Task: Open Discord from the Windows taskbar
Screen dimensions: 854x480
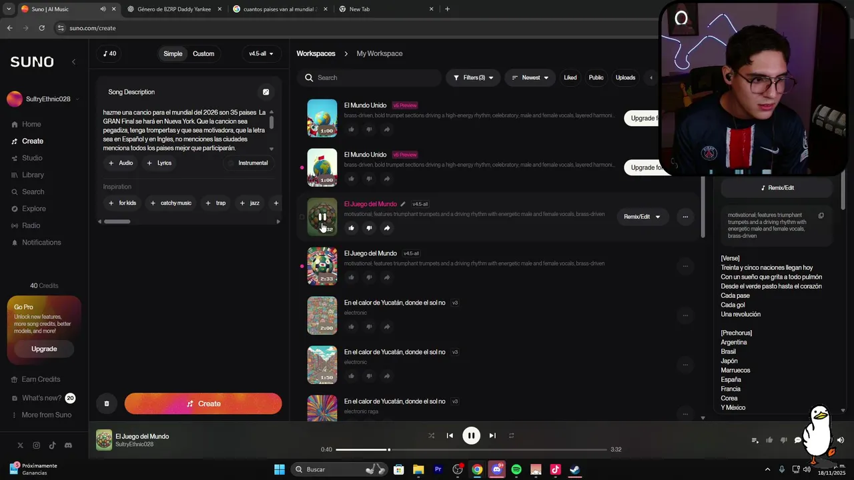Action: [496, 469]
